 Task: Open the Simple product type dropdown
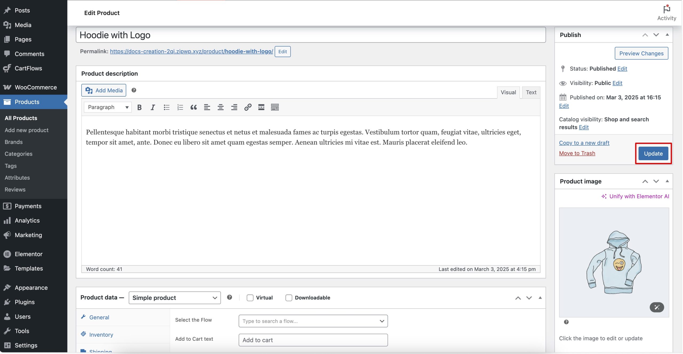174,298
